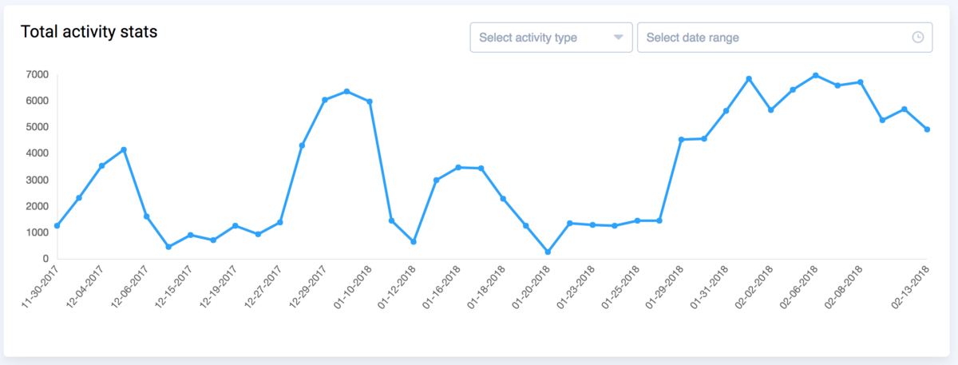Select the data point for 01-29-2018

click(681, 140)
